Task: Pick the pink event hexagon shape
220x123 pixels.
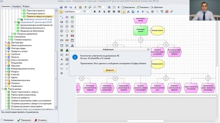Action: (x=67, y=17)
